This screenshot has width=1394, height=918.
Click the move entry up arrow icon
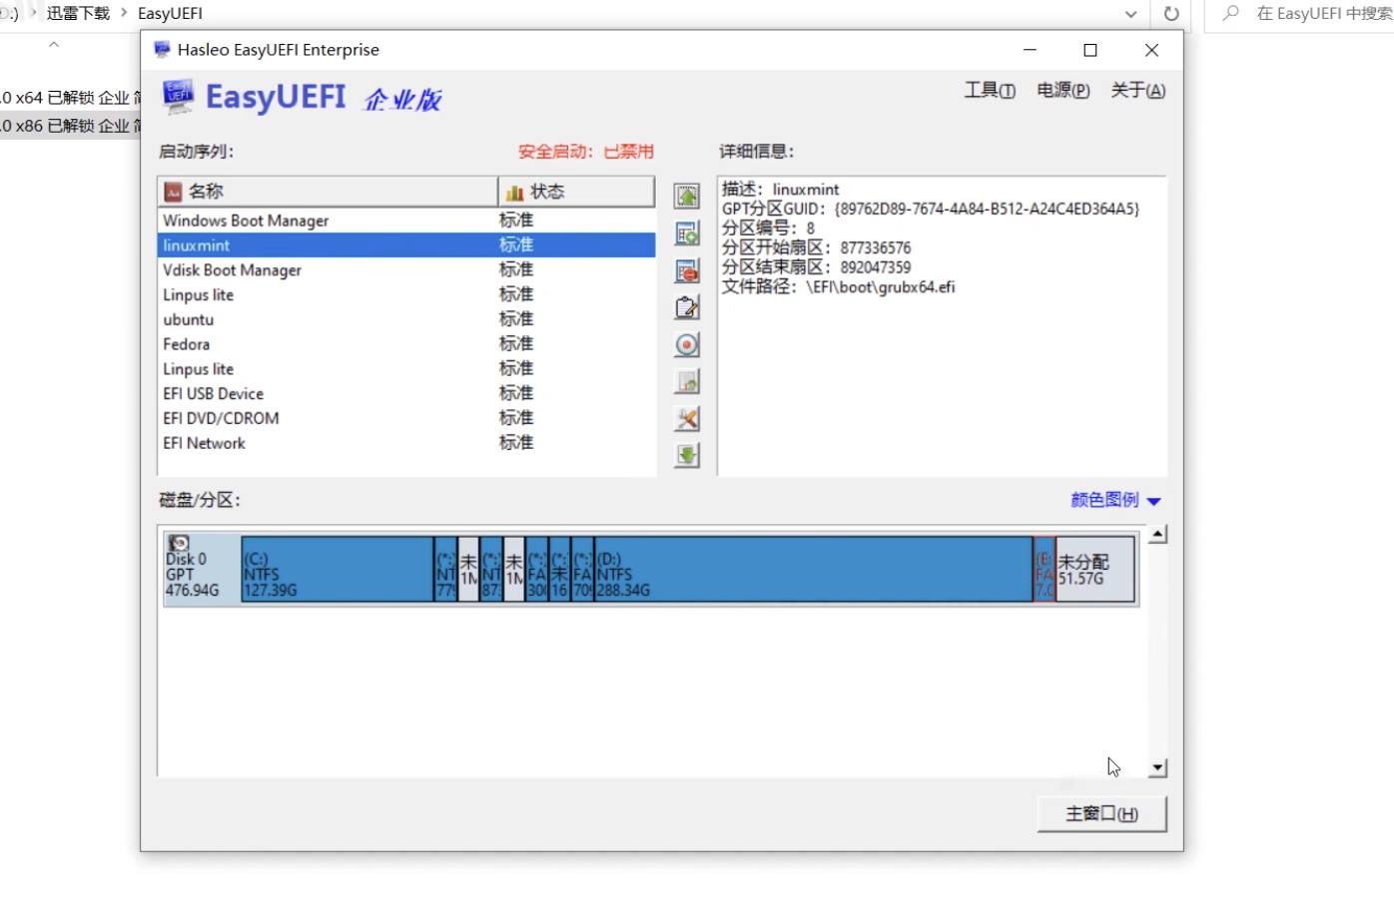coord(687,197)
